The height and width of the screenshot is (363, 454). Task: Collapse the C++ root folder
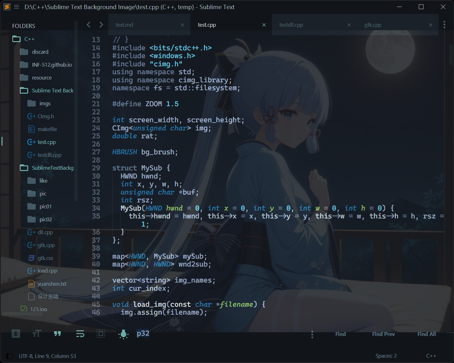16,39
